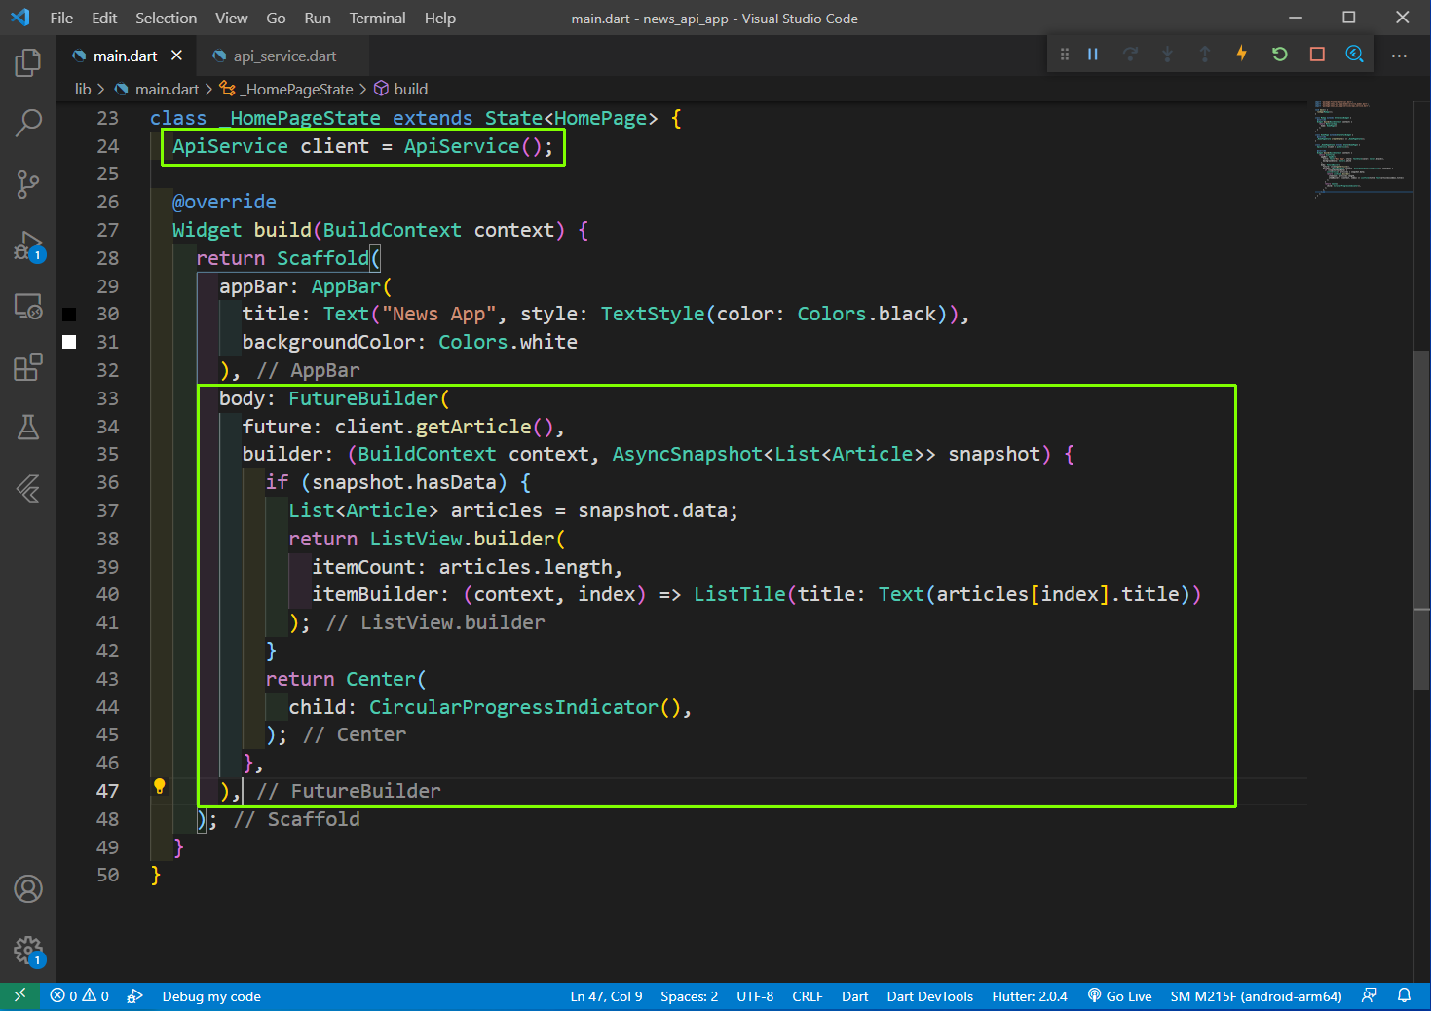Open the Source Control view
The image size is (1431, 1011).
[28, 184]
